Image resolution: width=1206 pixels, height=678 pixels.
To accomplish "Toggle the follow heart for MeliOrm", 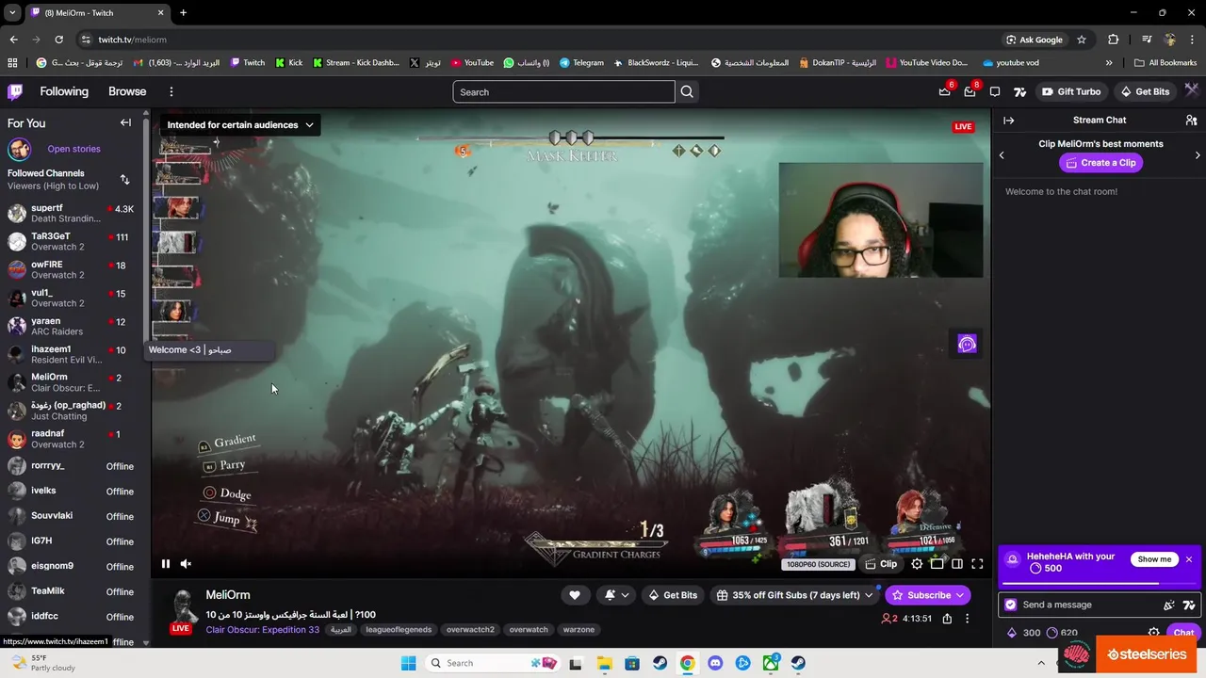I will [575, 595].
